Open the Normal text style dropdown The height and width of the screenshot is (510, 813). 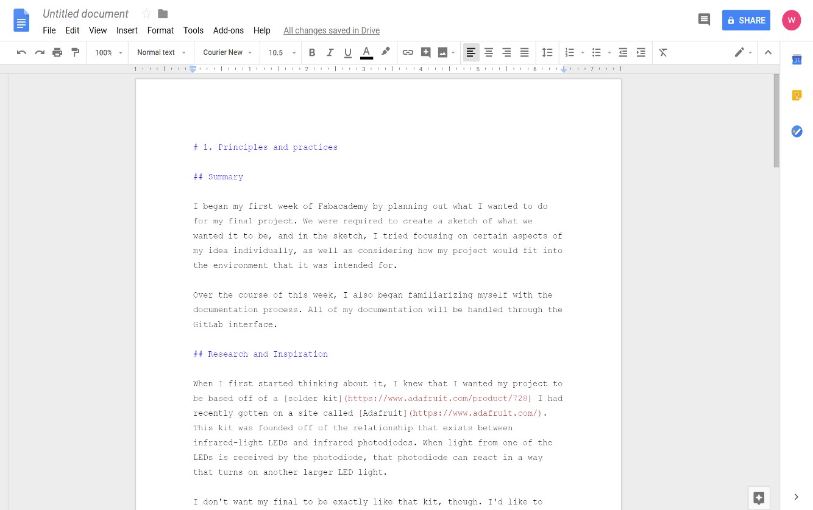[x=162, y=52]
